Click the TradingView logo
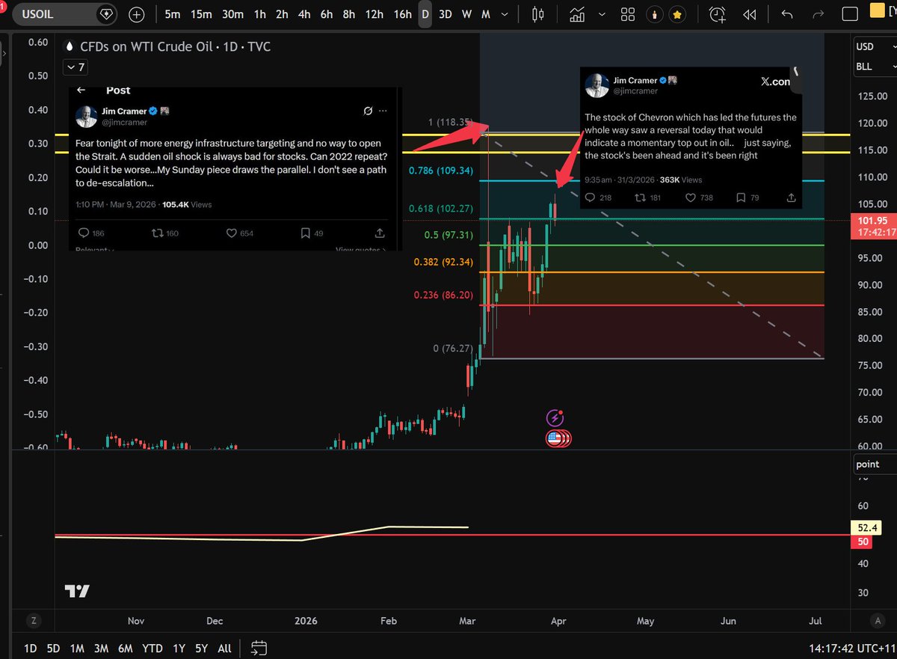 tap(76, 591)
